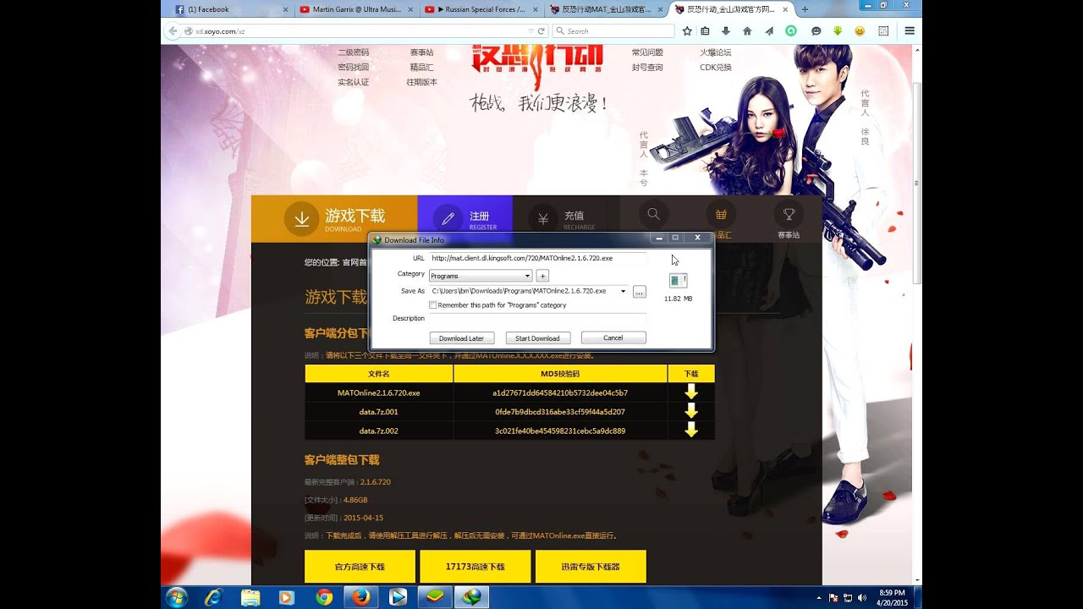This screenshot has width=1083, height=609.
Task: Click the search magnifier icon on game site
Action: tap(653, 215)
